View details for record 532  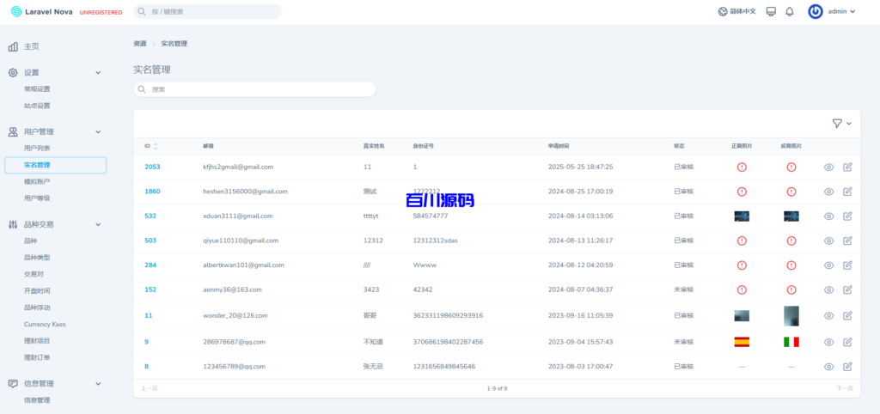pyautogui.click(x=828, y=216)
